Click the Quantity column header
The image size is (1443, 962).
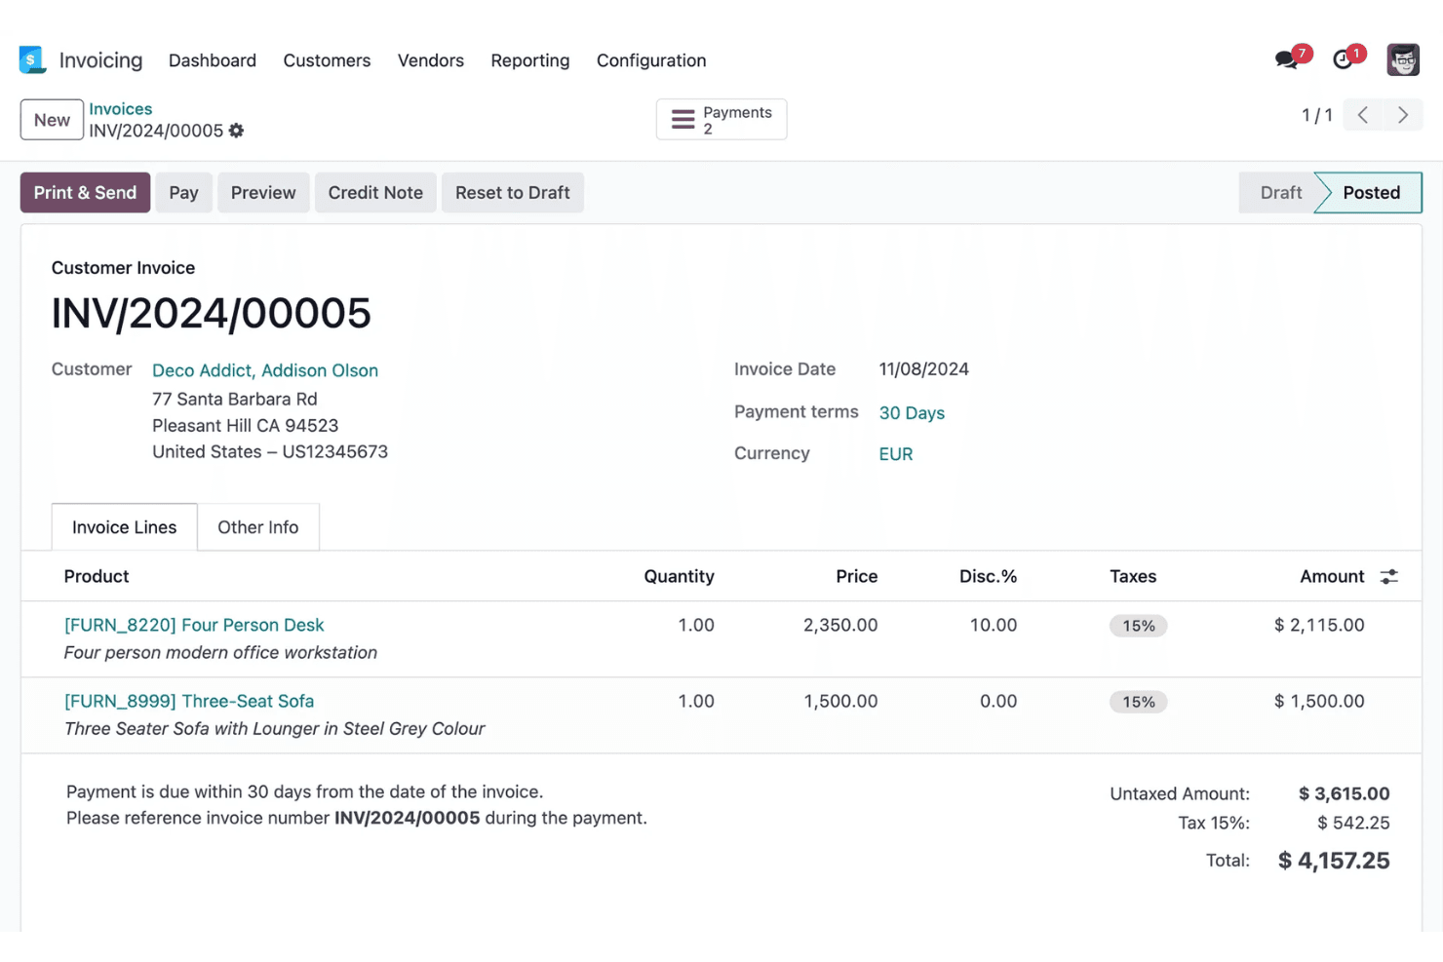click(679, 577)
